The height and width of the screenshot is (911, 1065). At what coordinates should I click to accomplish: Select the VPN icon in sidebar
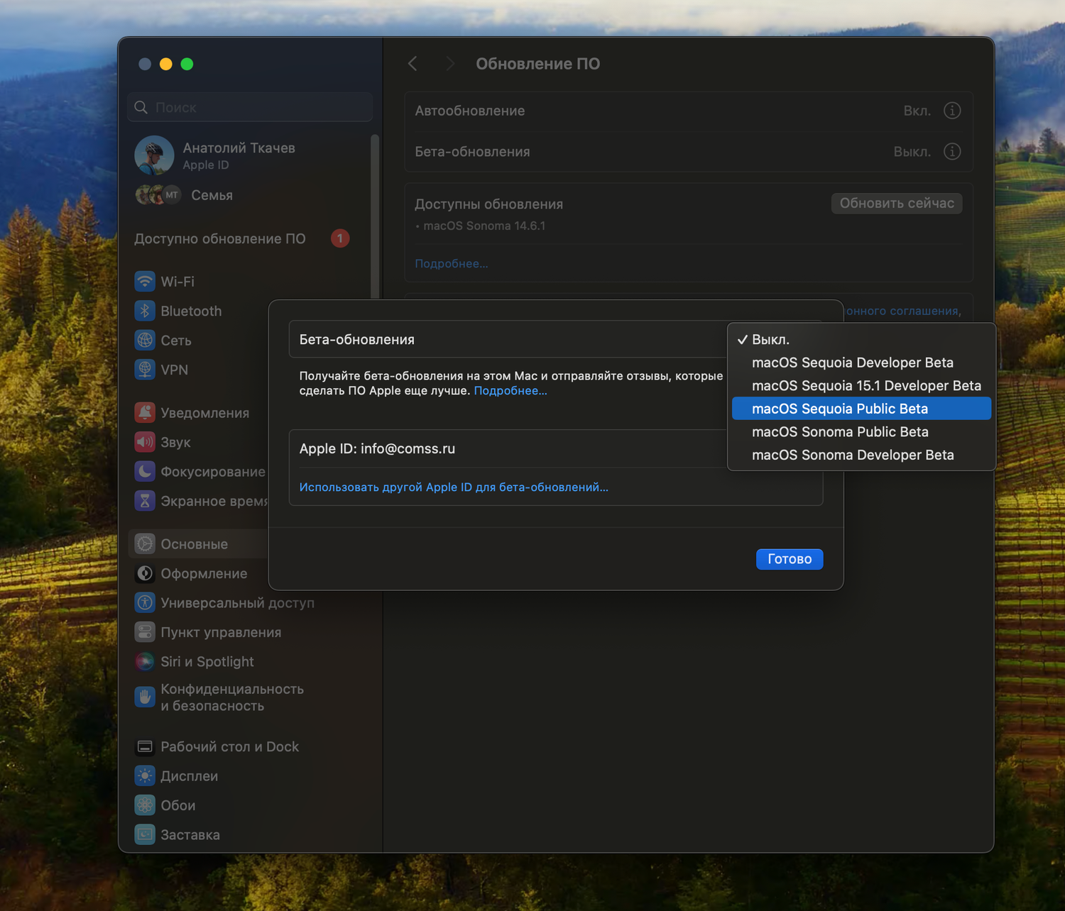click(x=145, y=370)
